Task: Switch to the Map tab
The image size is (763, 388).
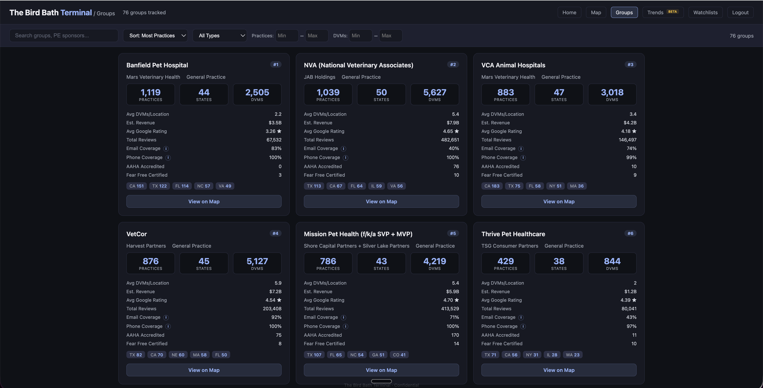Action: [596, 12]
